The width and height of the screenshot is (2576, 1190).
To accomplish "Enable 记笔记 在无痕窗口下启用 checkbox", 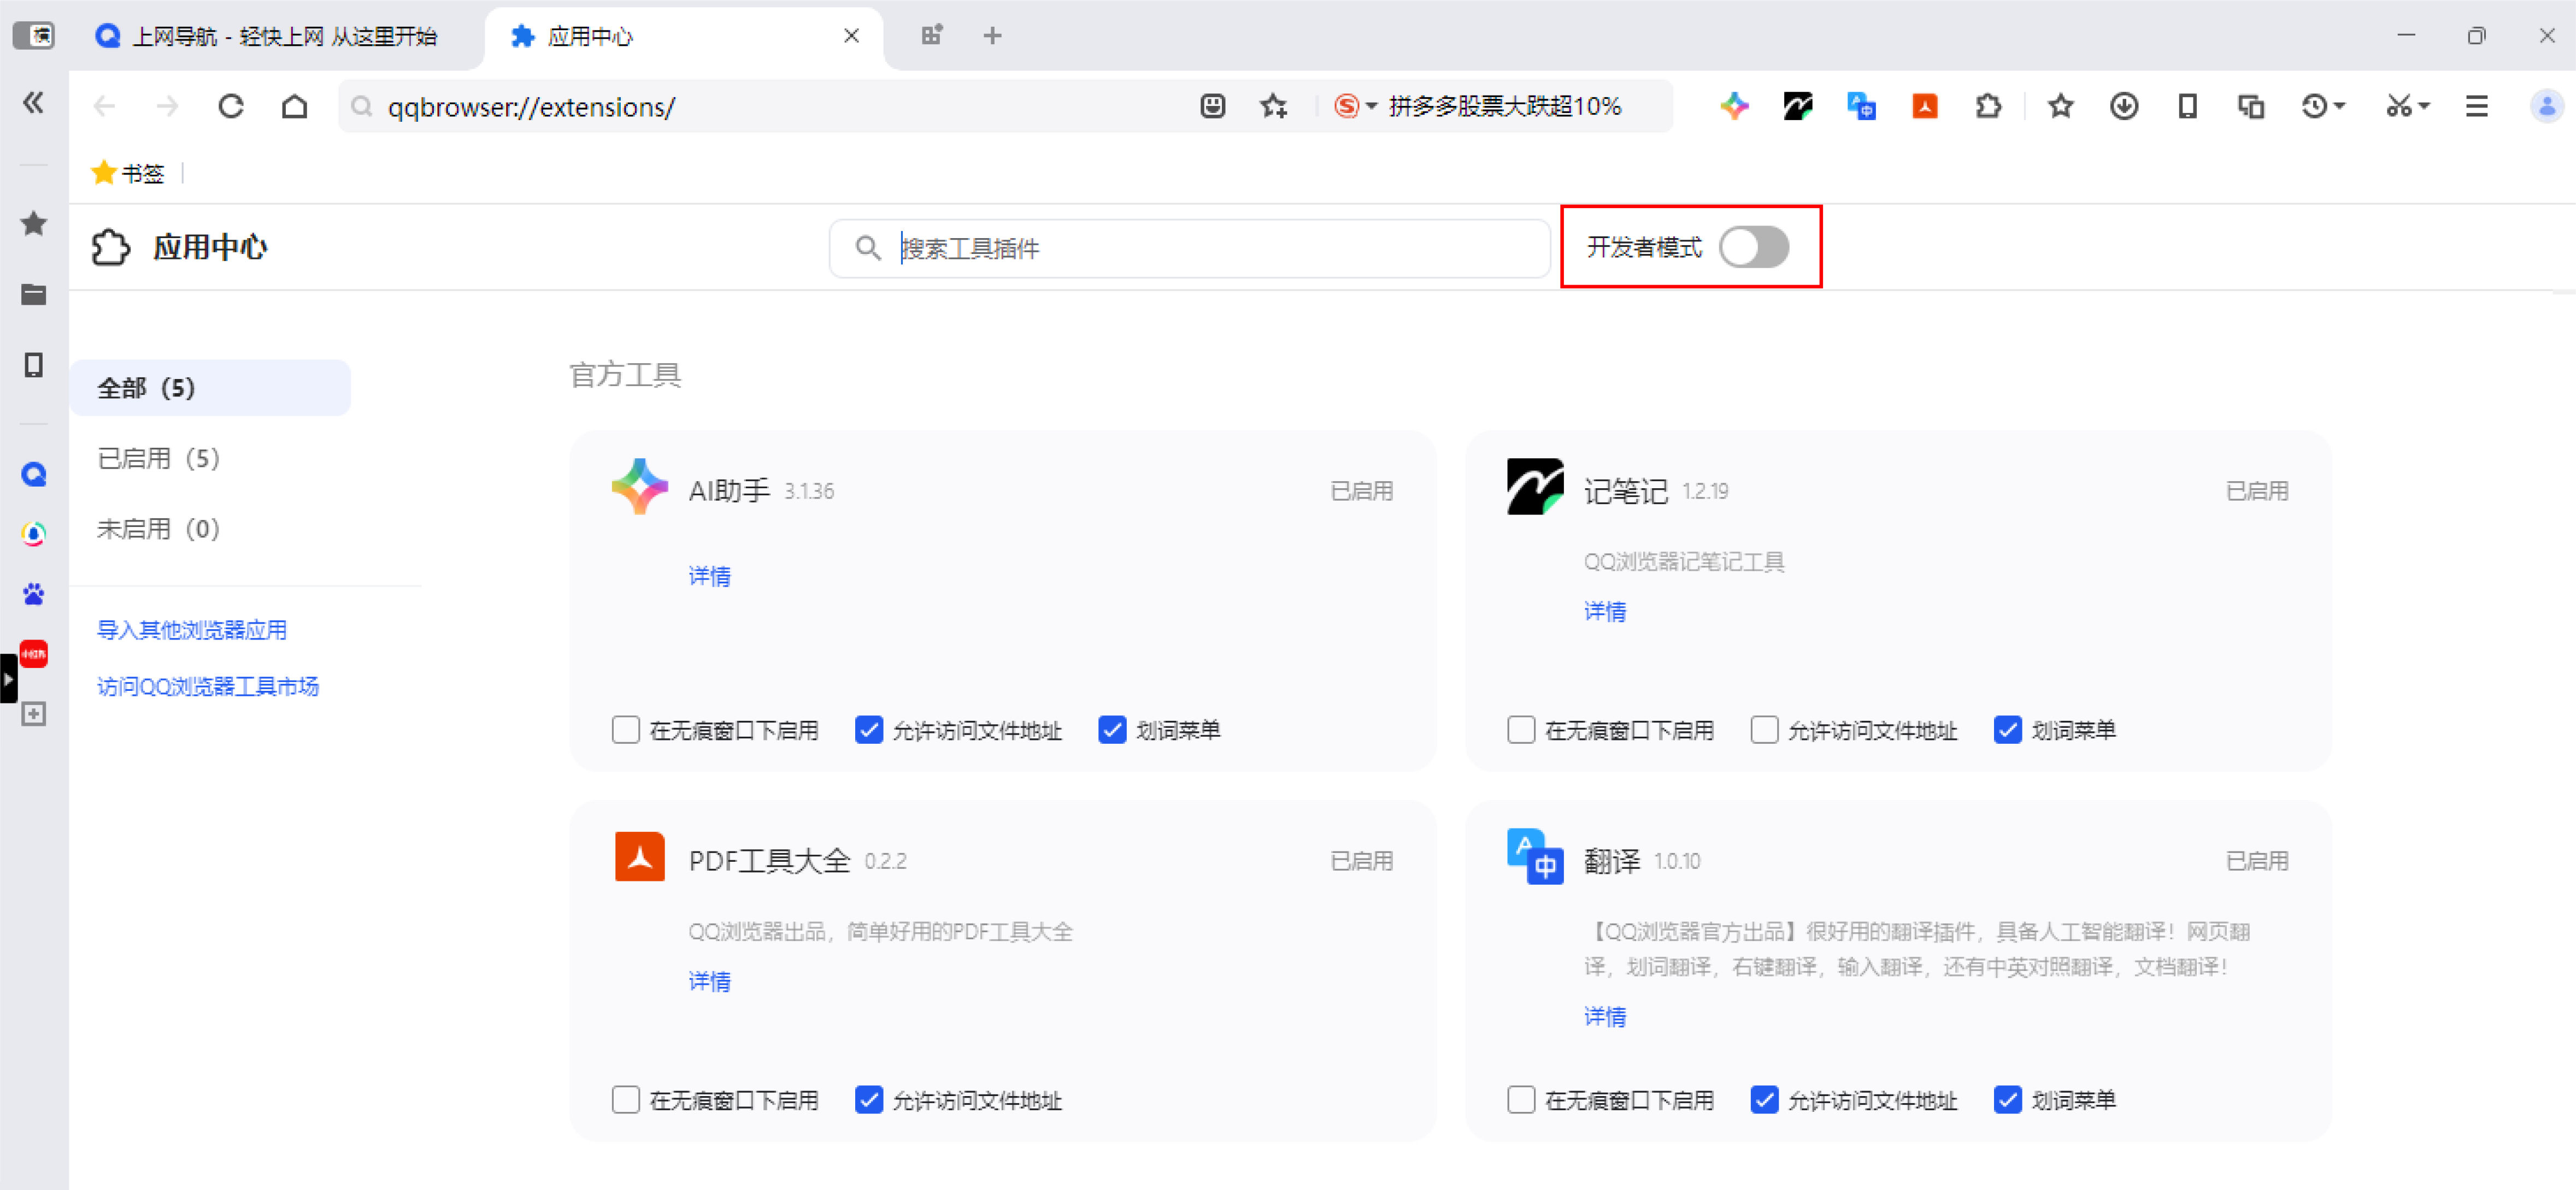I will pyautogui.click(x=1521, y=730).
